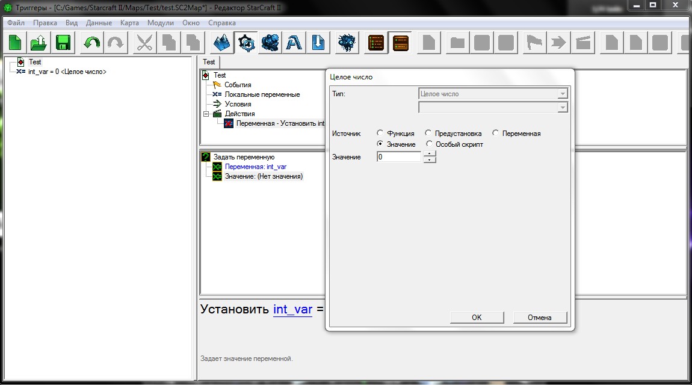692x385 pixels.
Task: Select the Условия tree node
Action: pos(238,104)
